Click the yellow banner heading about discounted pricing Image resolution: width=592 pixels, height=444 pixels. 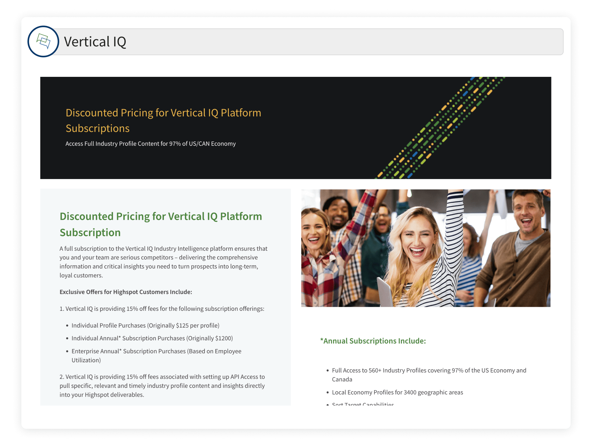[x=163, y=120]
